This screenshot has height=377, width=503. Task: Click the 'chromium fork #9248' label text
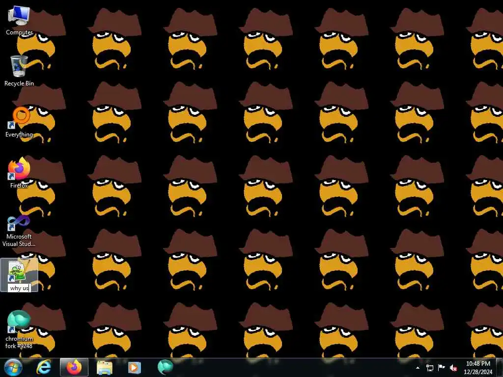pyautogui.click(x=19, y=342)
